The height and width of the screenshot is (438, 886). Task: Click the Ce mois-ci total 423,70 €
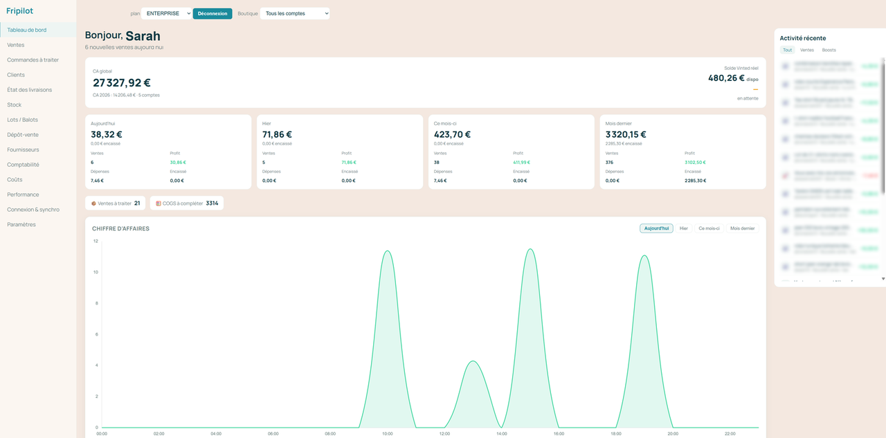(452, 134)
